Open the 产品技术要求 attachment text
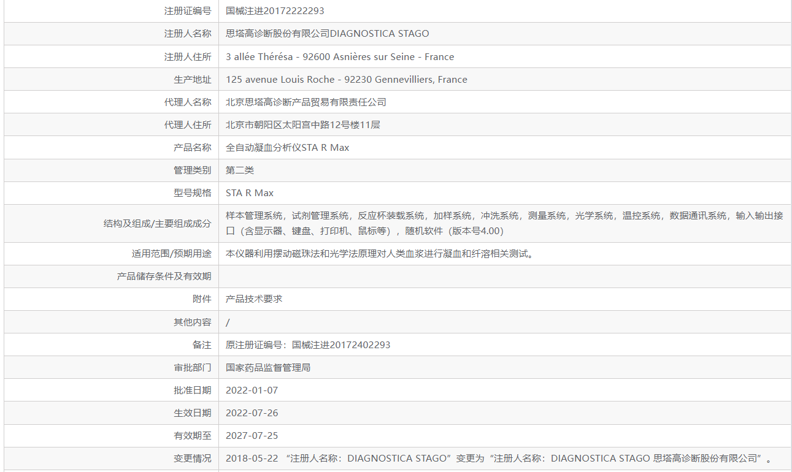The width and height of the screenshot is (792, 472). 254,299
